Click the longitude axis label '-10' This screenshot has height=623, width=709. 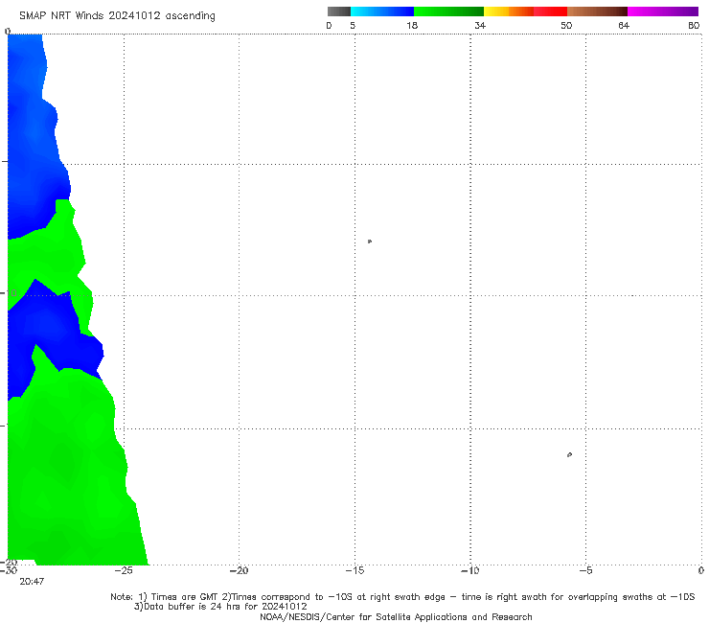(470, 570)
